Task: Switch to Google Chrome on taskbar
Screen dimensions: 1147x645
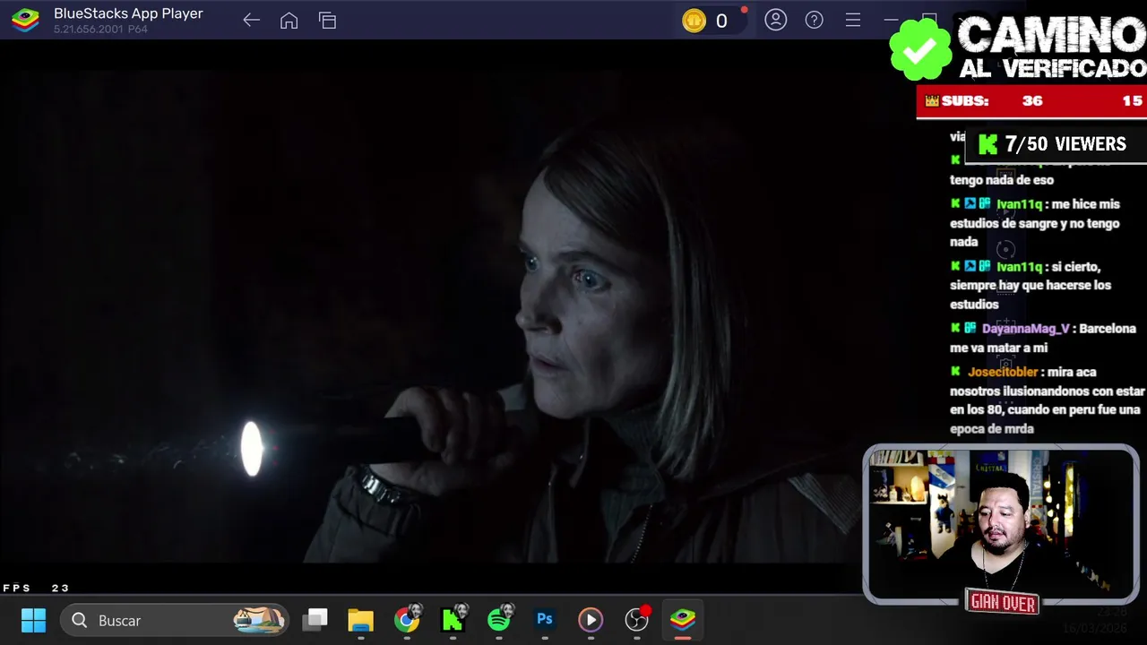Action: click(x=407, y=620)
